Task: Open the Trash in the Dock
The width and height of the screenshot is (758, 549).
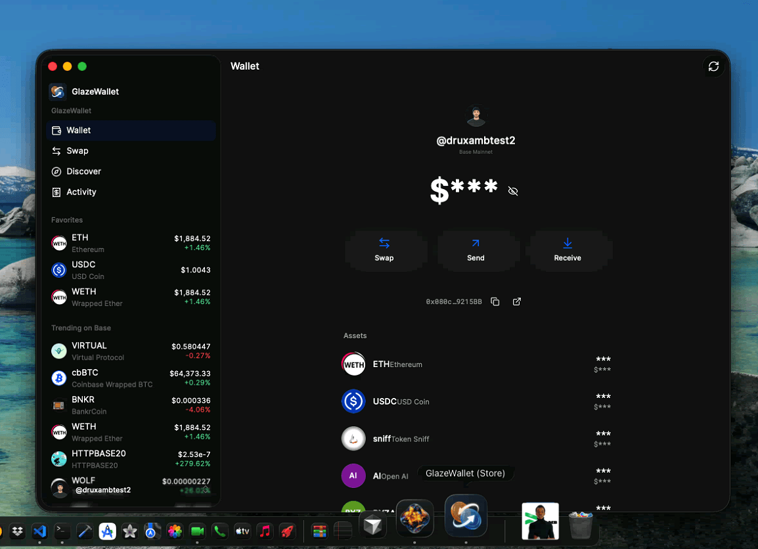Action: coord(581,525)
